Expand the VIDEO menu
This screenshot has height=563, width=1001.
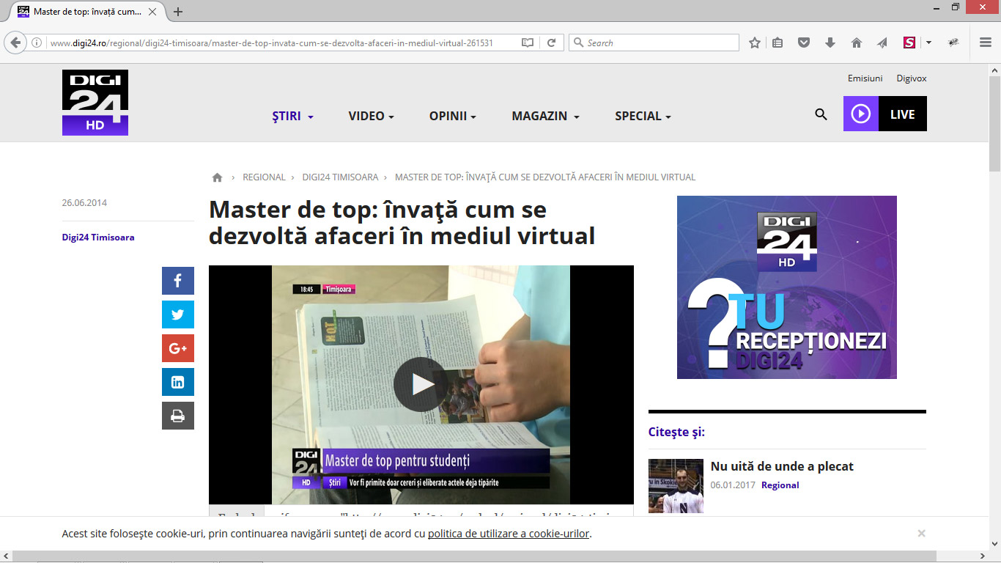pos(371,116)
